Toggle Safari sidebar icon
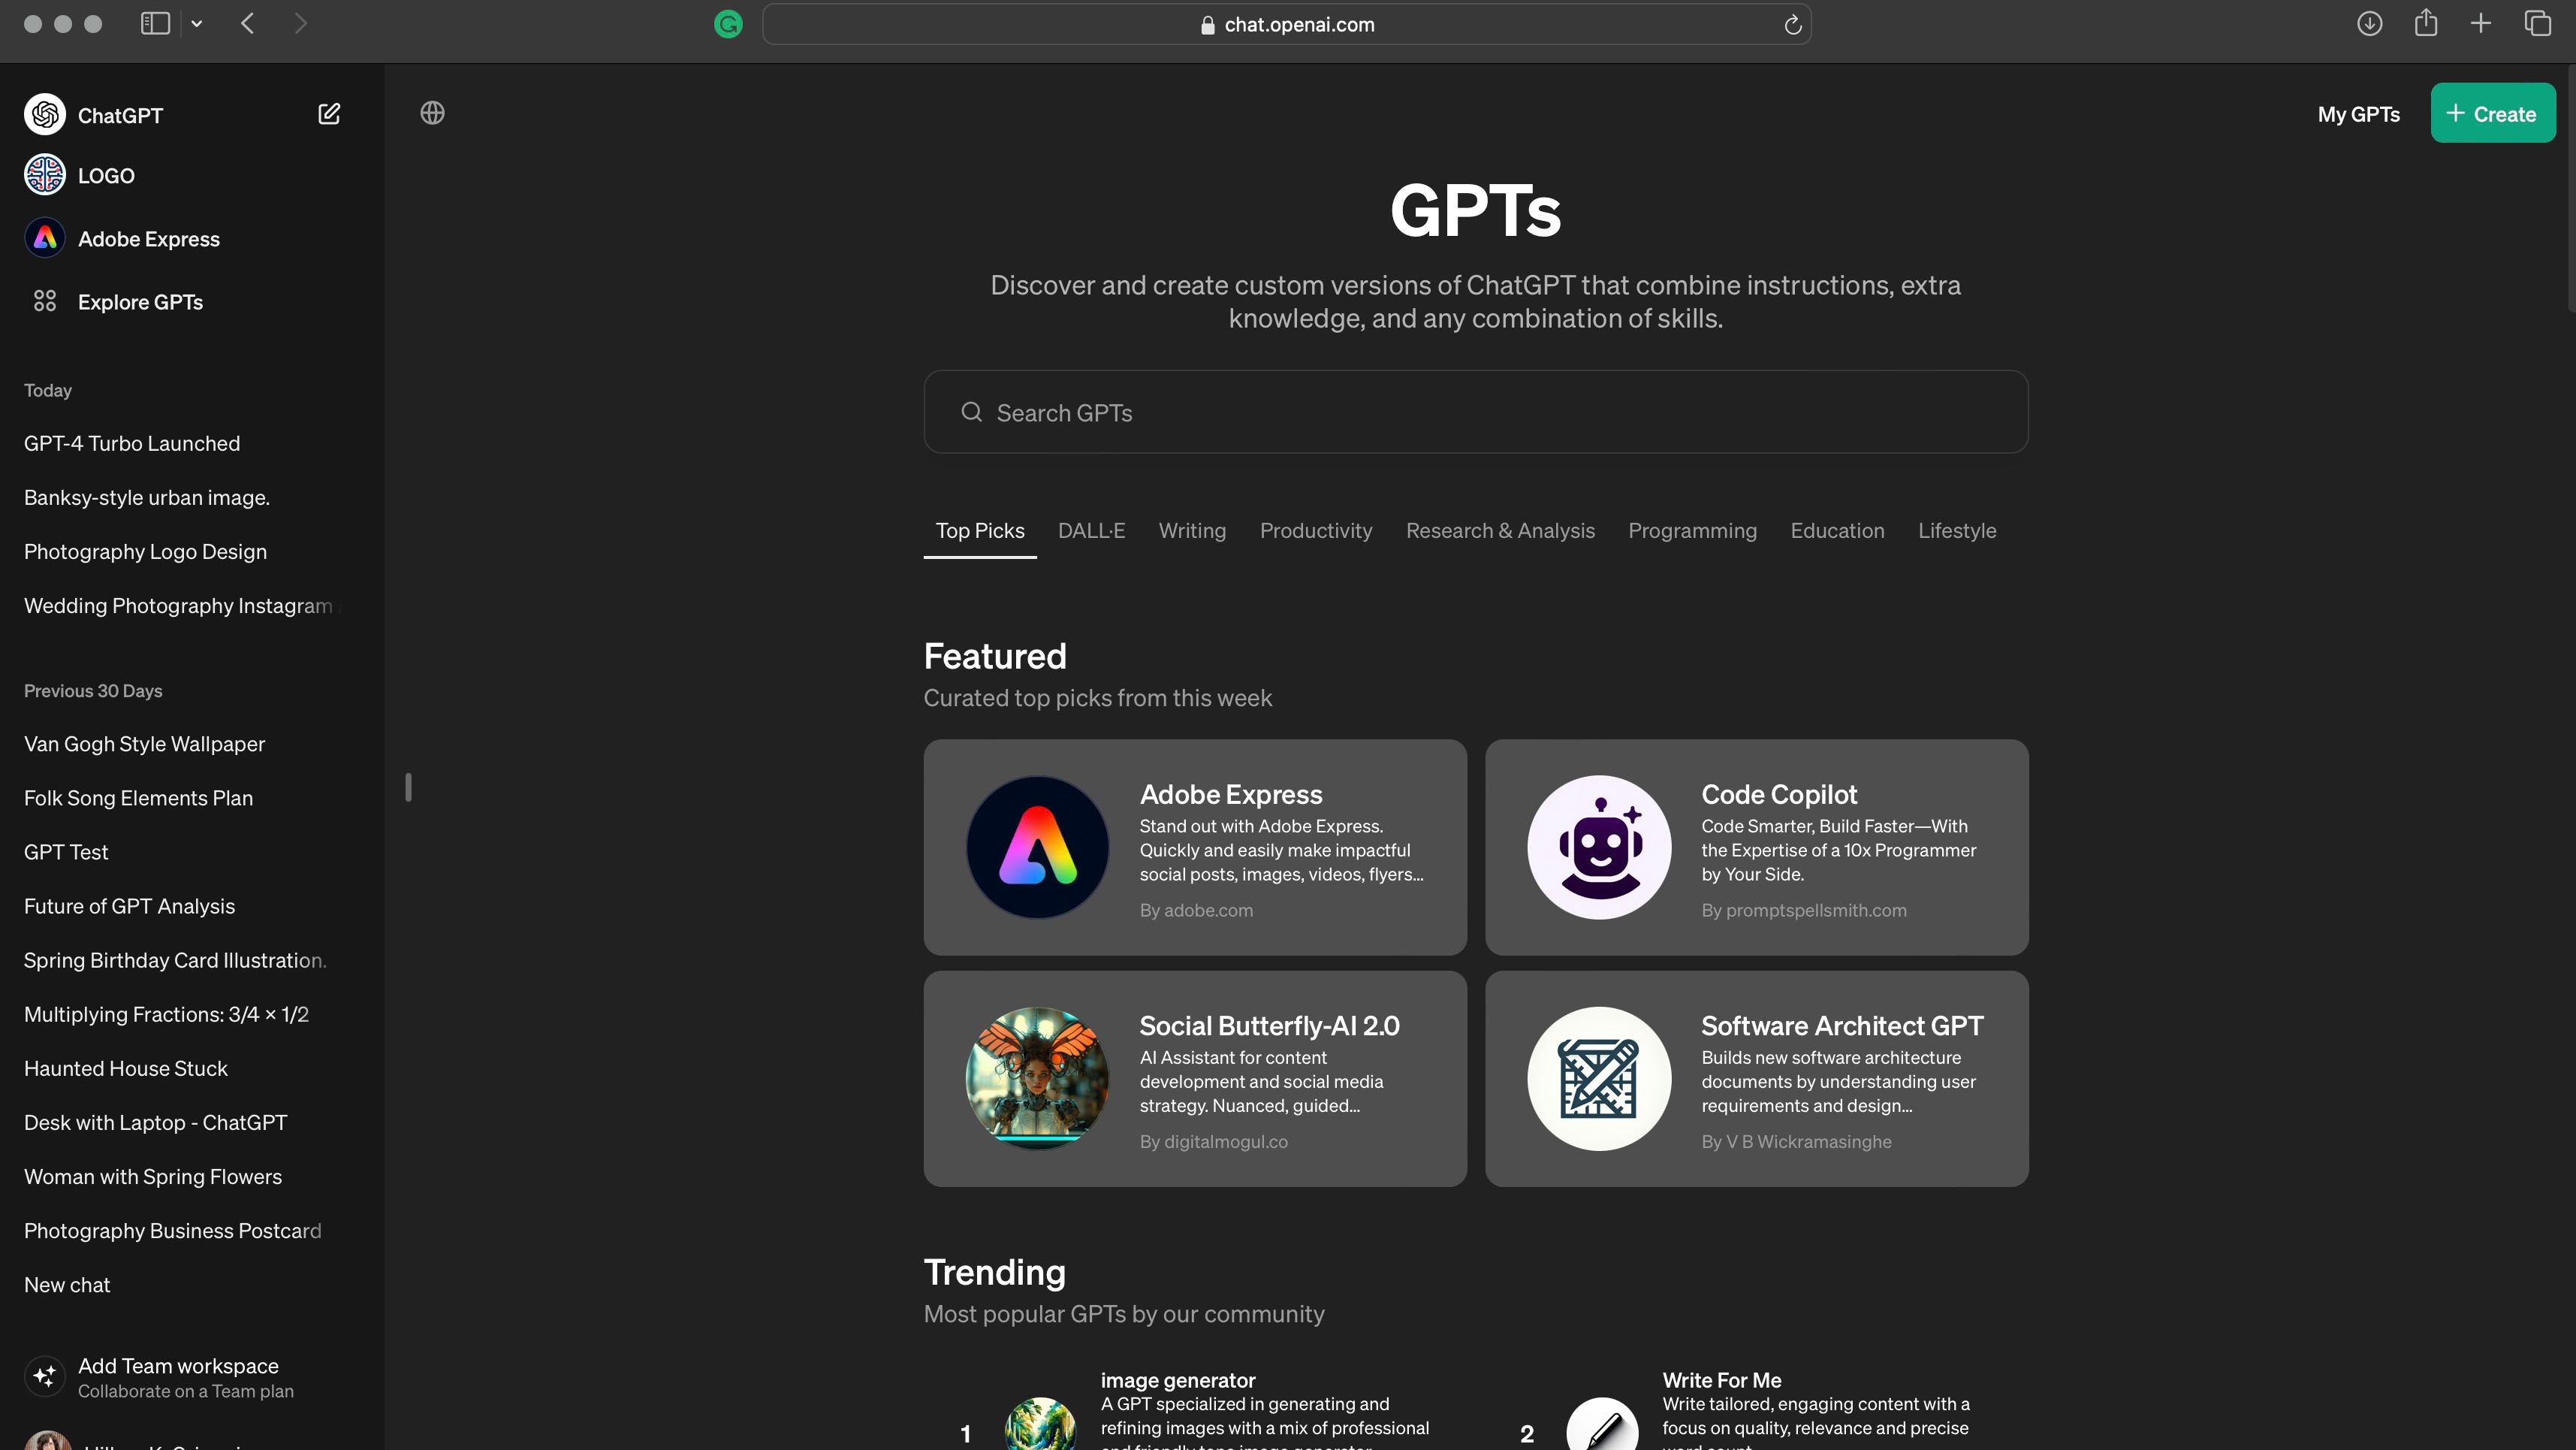The width and height of the screenshot is (2576, 1450). [x=155, y=23]
